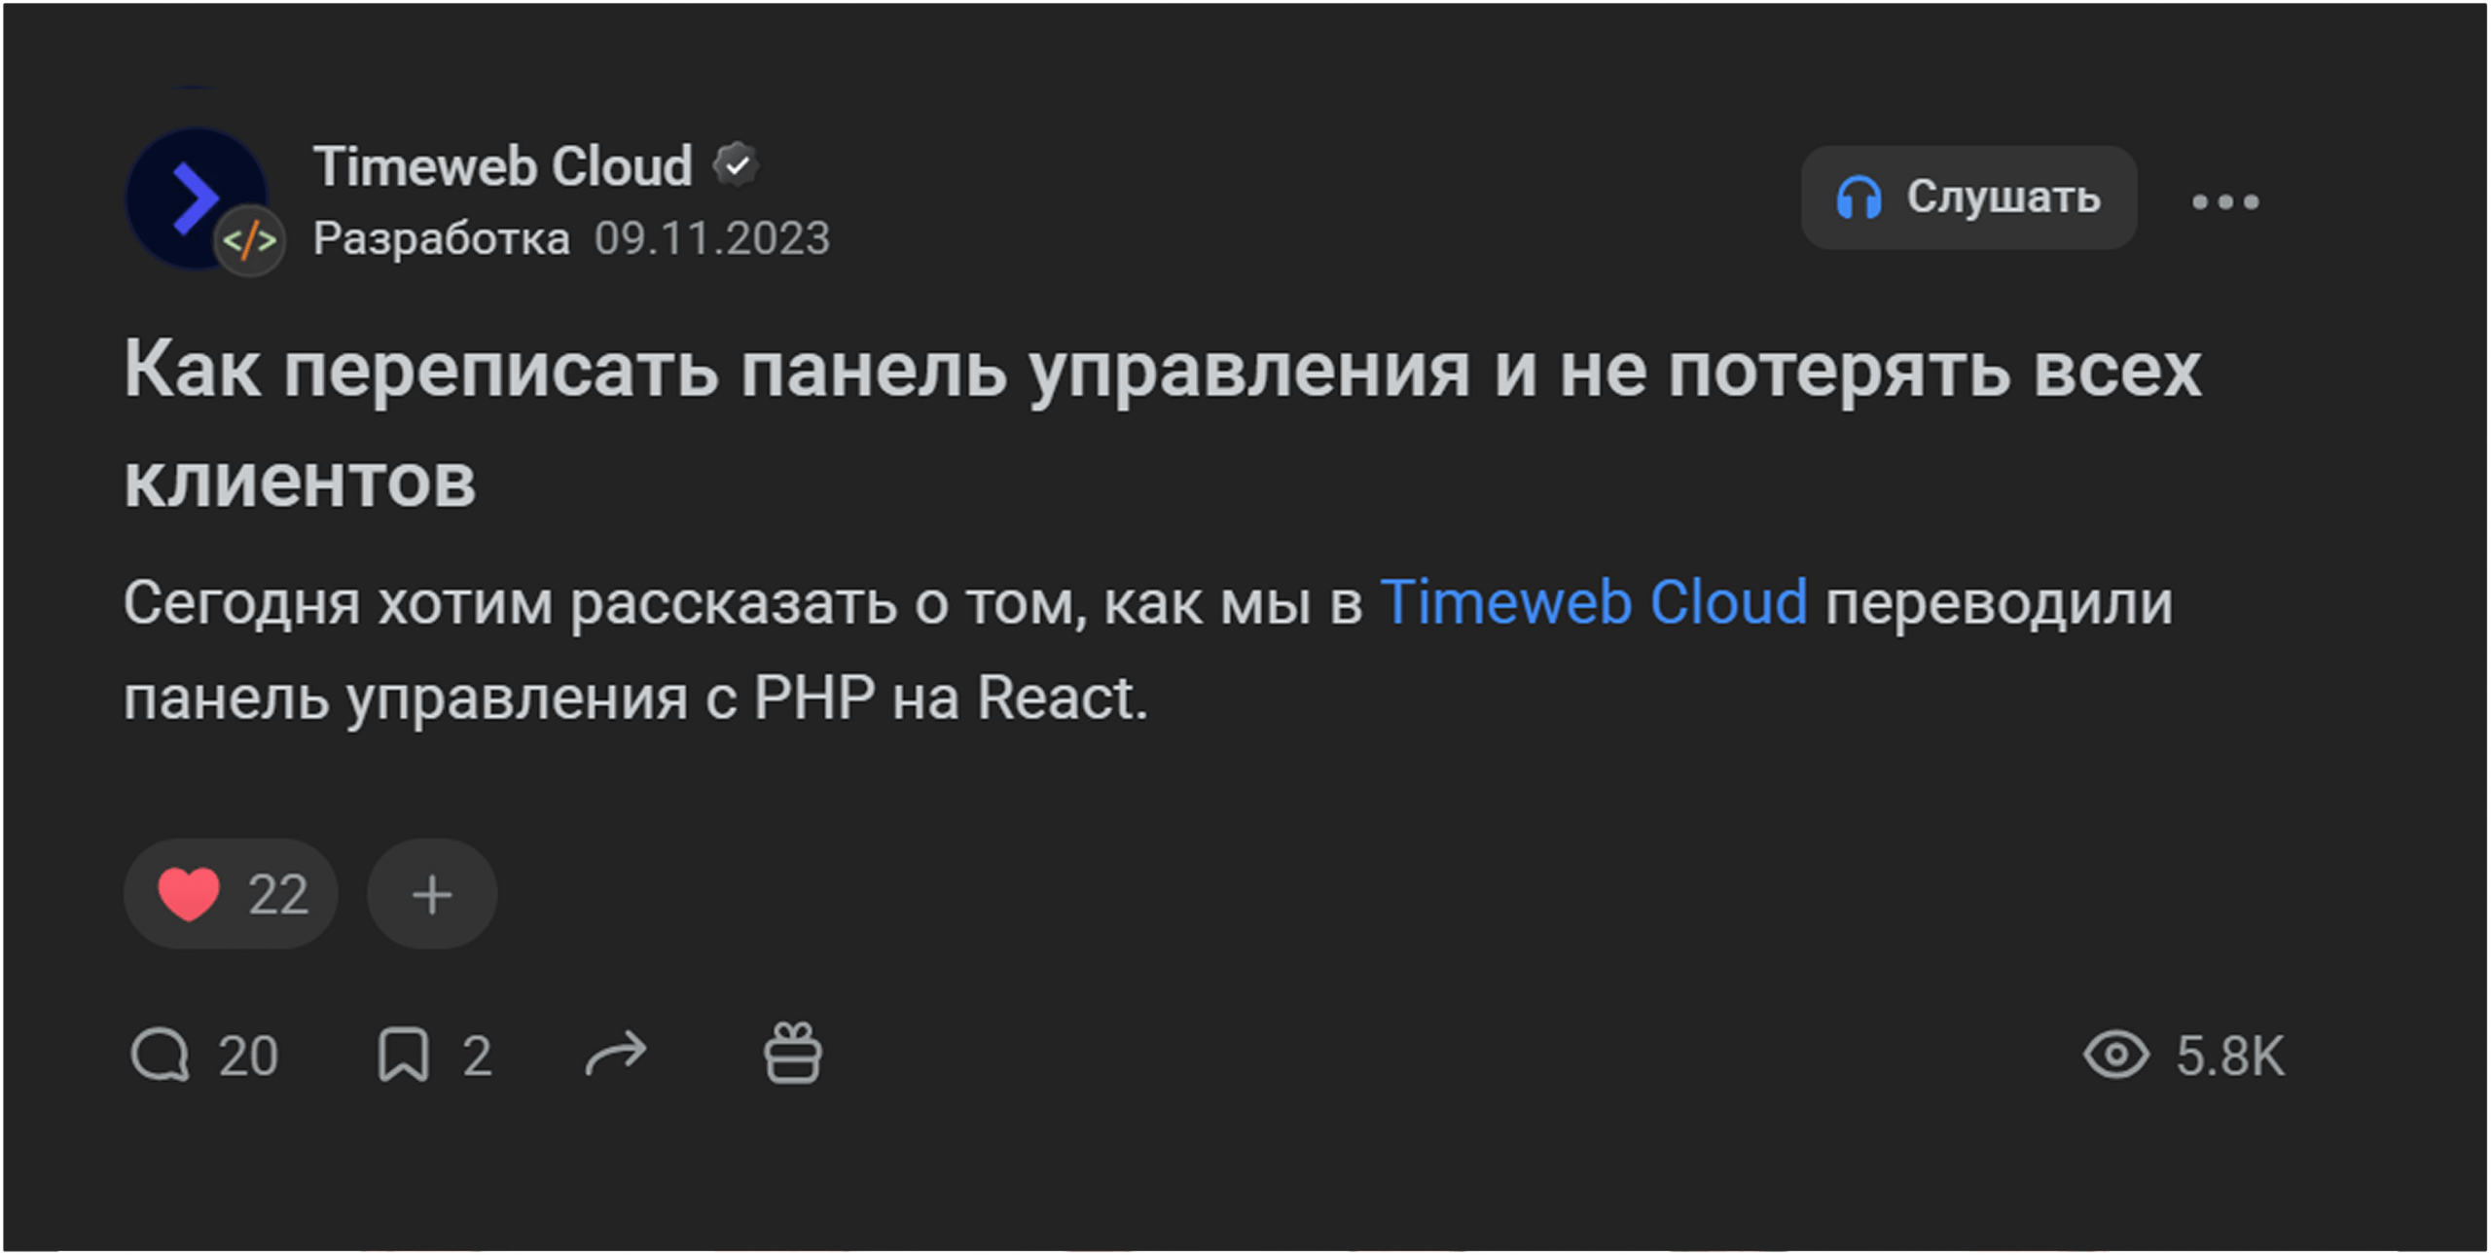2491x1255 pixels.
Task: Add a new reaction with plus button
Action: pos(432,894)
